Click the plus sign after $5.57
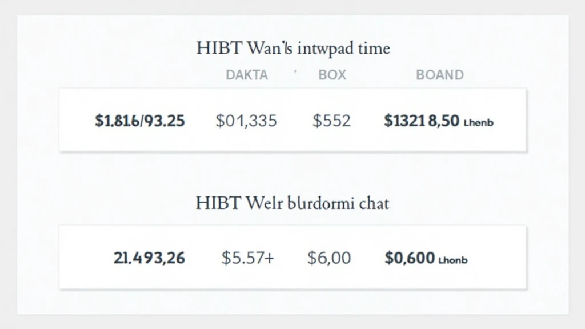This screenshot has height=329, width=585. (269, 258)
